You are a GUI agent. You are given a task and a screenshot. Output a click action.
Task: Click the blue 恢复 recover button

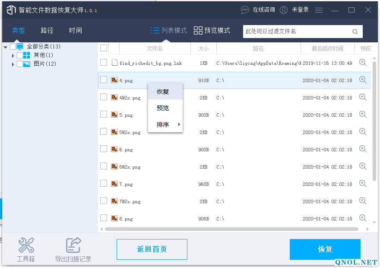coord(325,249)
